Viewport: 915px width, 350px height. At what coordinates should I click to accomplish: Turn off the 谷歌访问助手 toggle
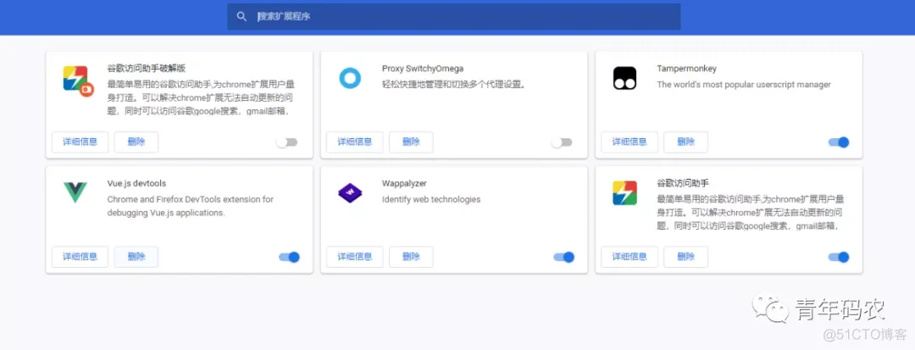point(839,258)
